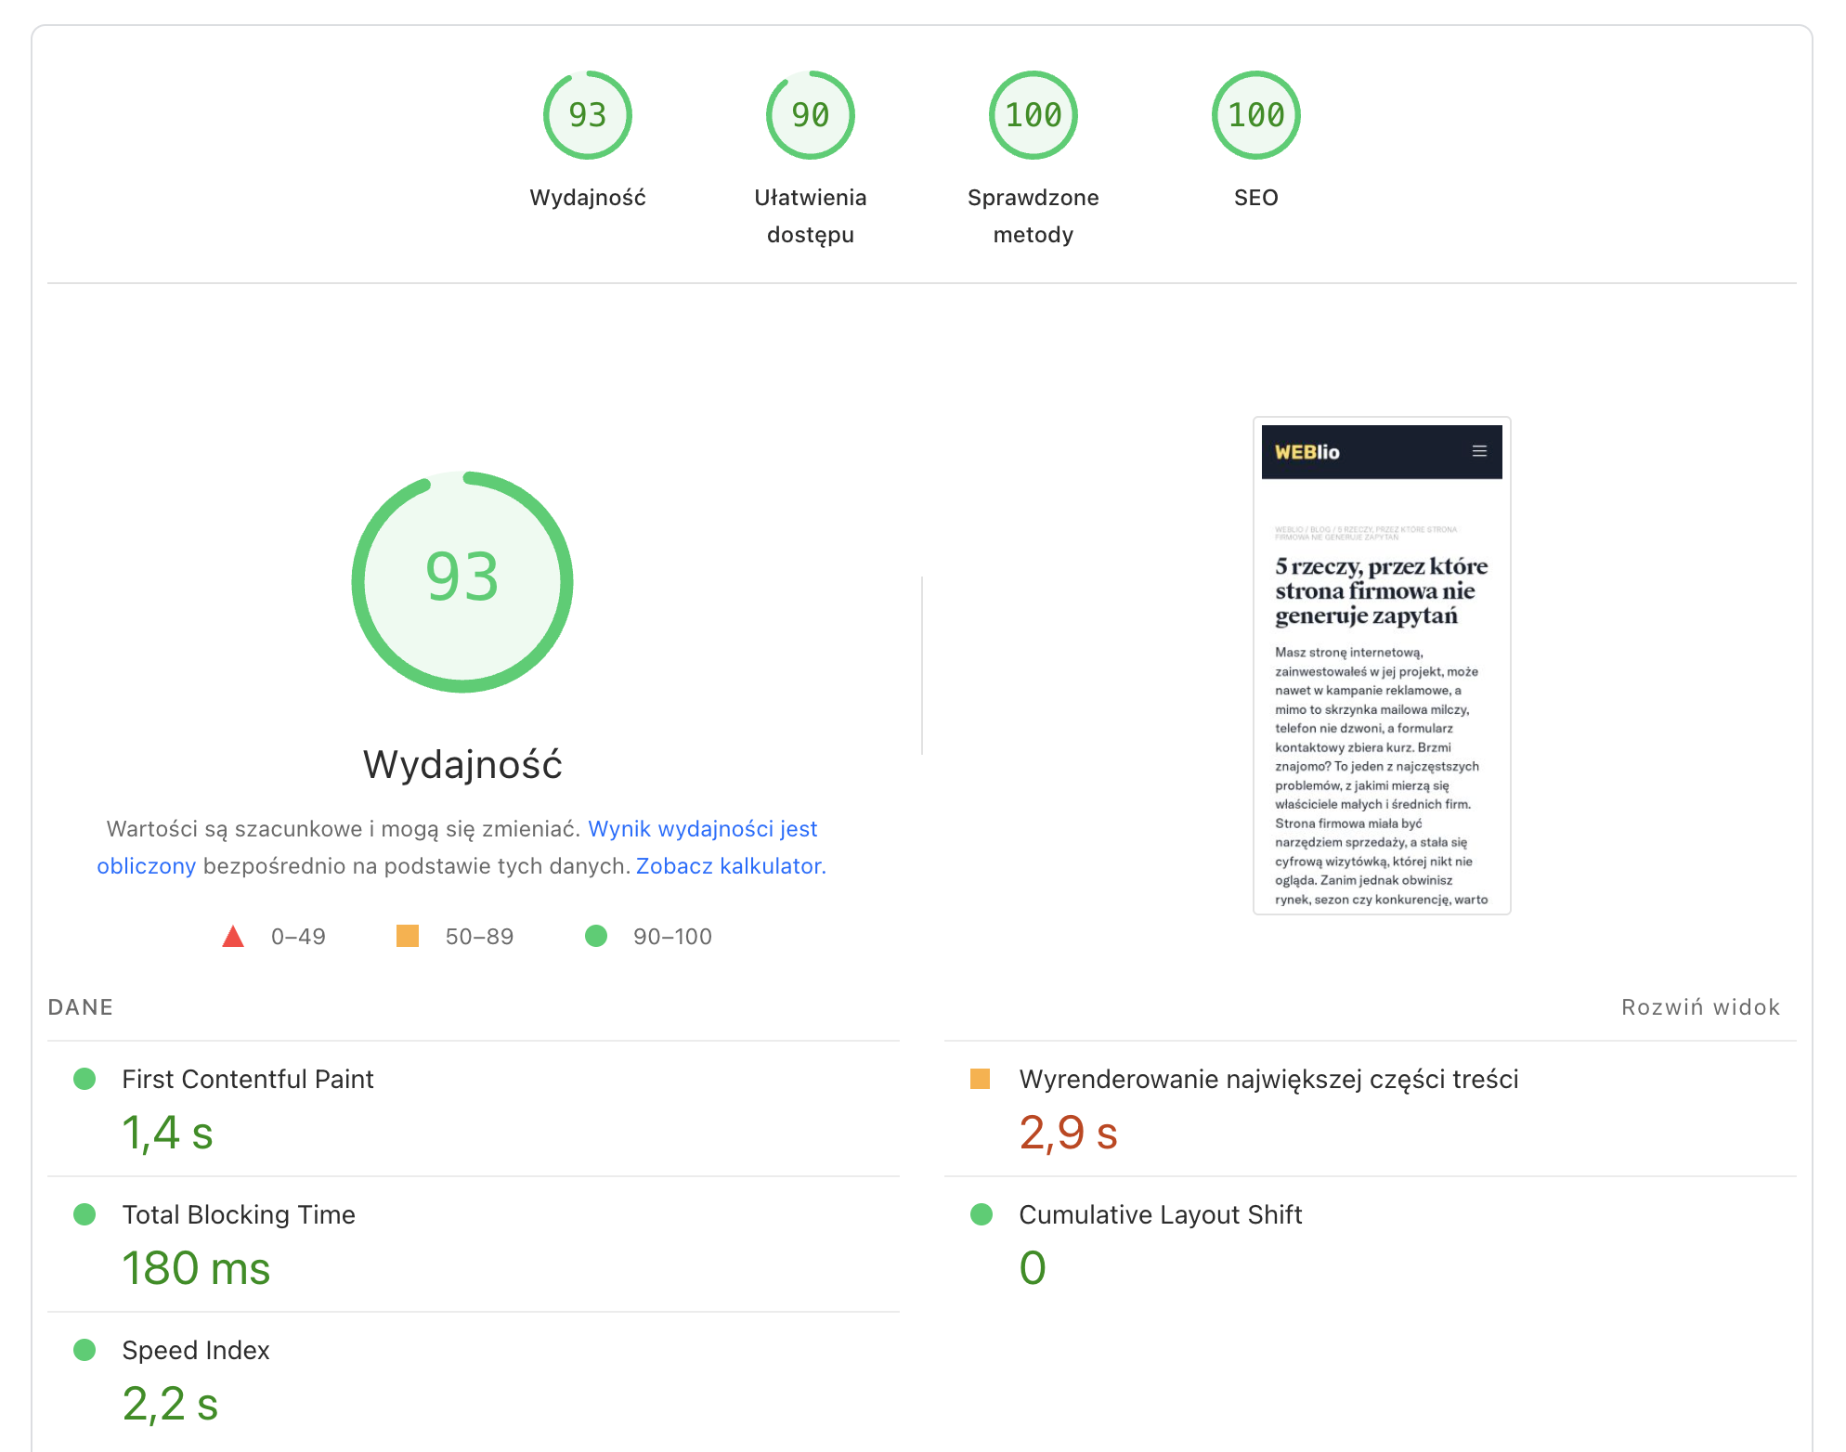Click the green circle 90–100 legend icon
The image size is (1846, 1452).
(x=596, y=936)
